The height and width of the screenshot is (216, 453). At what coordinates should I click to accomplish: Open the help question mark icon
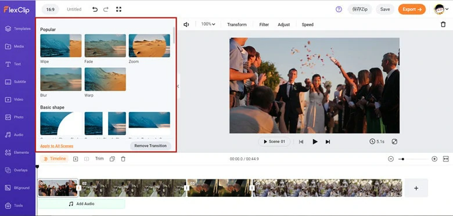click(339, 9)
